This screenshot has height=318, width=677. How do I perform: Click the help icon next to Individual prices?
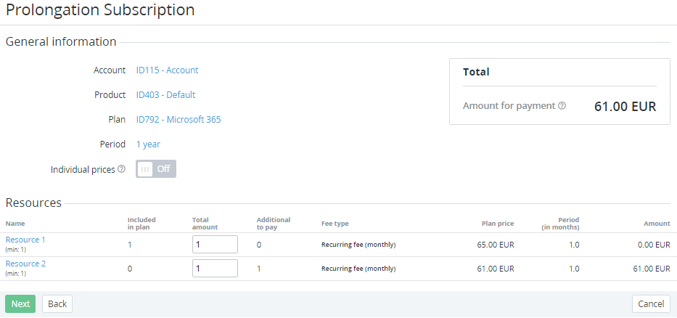(121, 169)
